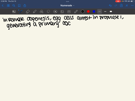This screenshot has width=135, height=101.
Task: Open the share export menu
Action: [x=25, y=6]
